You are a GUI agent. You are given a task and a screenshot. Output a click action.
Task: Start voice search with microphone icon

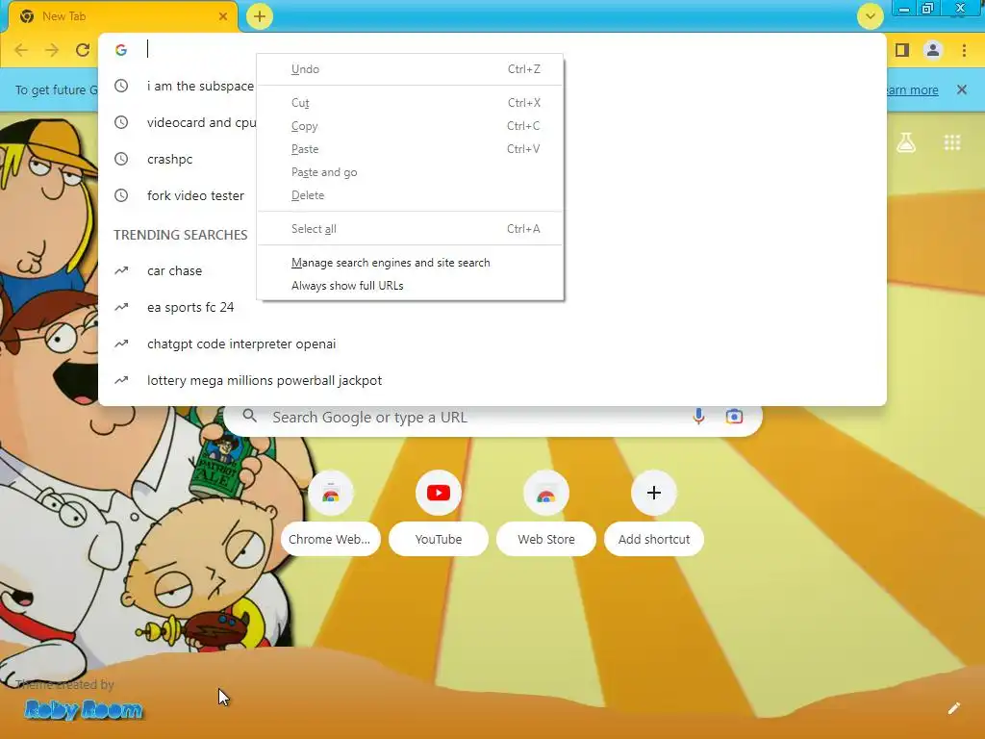coord(698,416)
